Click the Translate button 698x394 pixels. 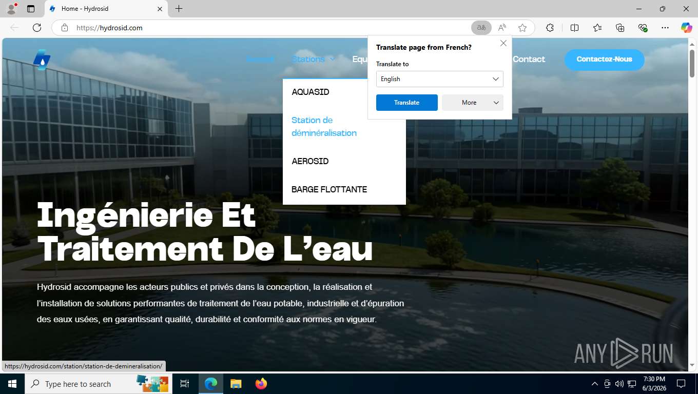pos(407,103)
